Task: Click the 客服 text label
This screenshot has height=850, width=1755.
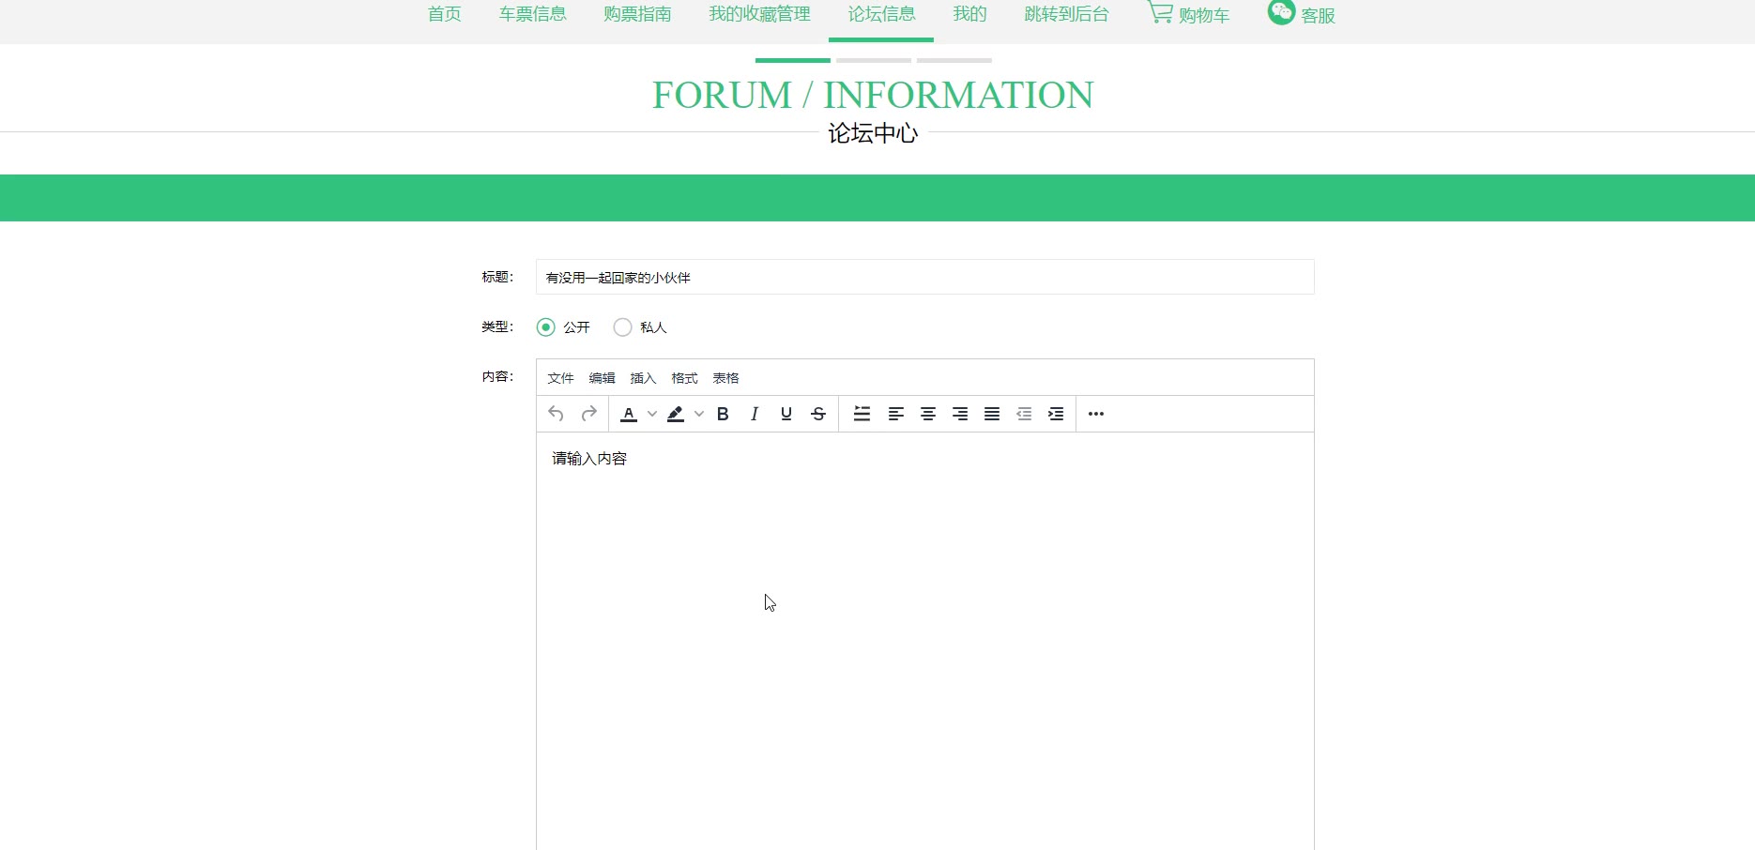Action: (x=1318, y=15)
